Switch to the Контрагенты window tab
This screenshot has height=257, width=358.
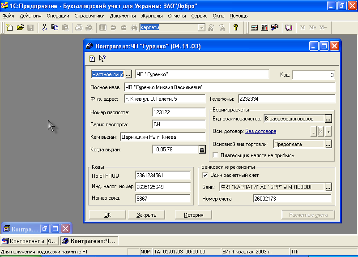30,241
